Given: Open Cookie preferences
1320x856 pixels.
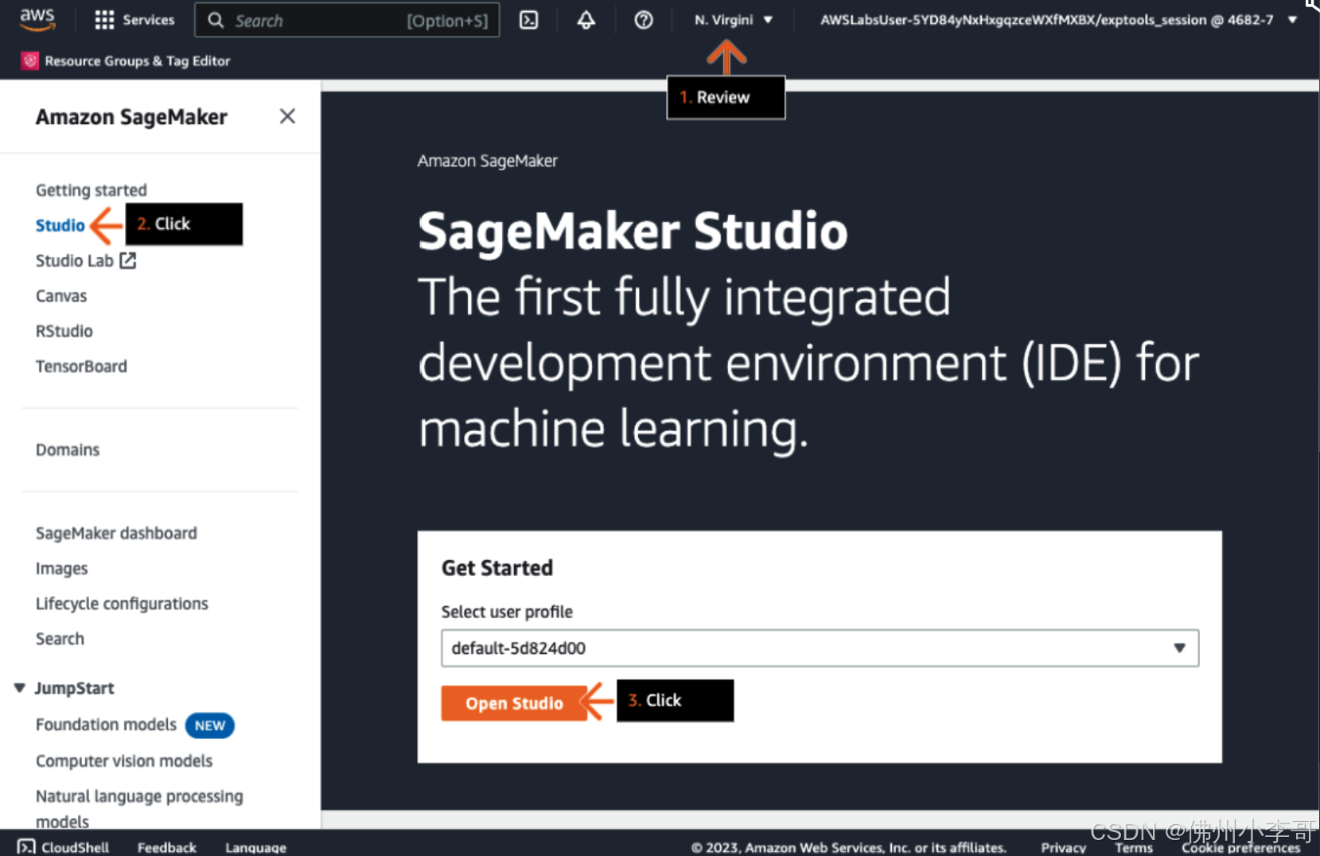Looking at the screenshot, I should click(1240, 848).
